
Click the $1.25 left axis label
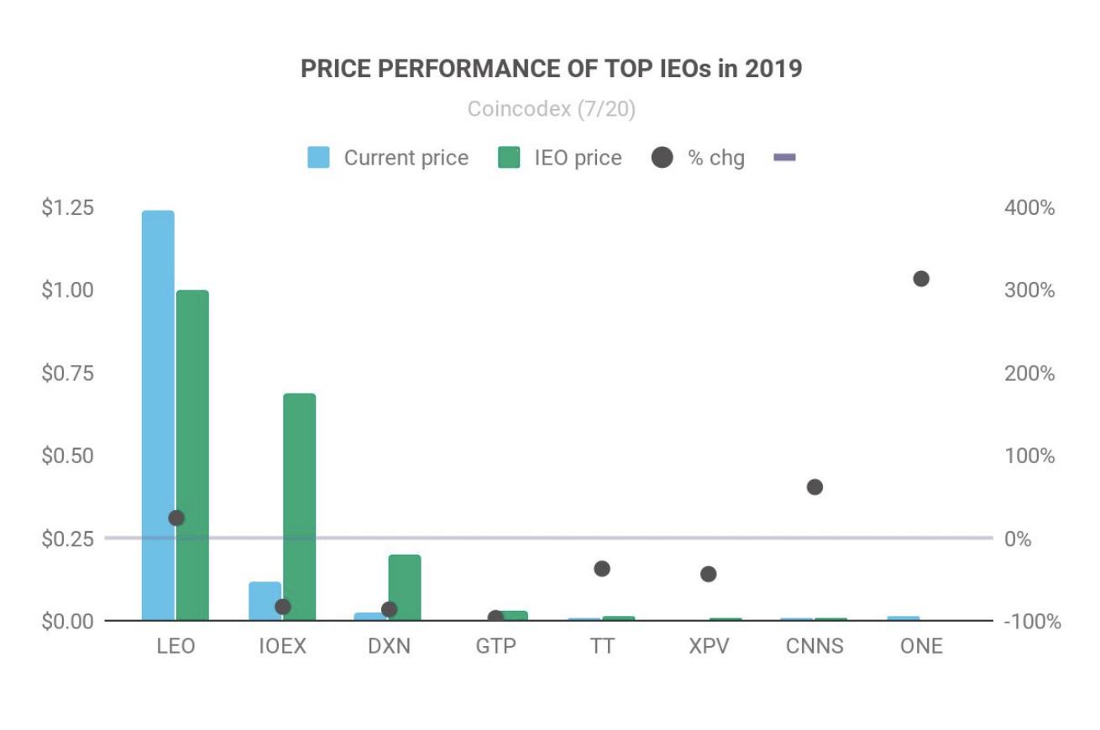(x=68, y=207)
